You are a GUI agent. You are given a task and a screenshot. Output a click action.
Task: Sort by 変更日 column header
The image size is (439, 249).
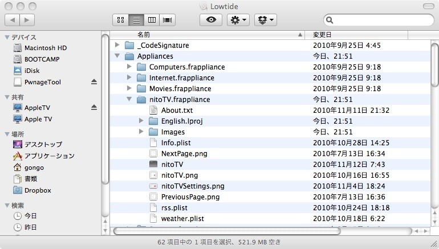356,35
